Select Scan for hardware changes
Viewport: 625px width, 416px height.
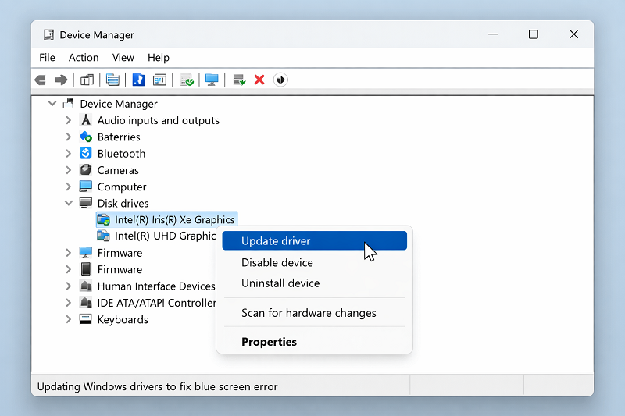point(315,313)
